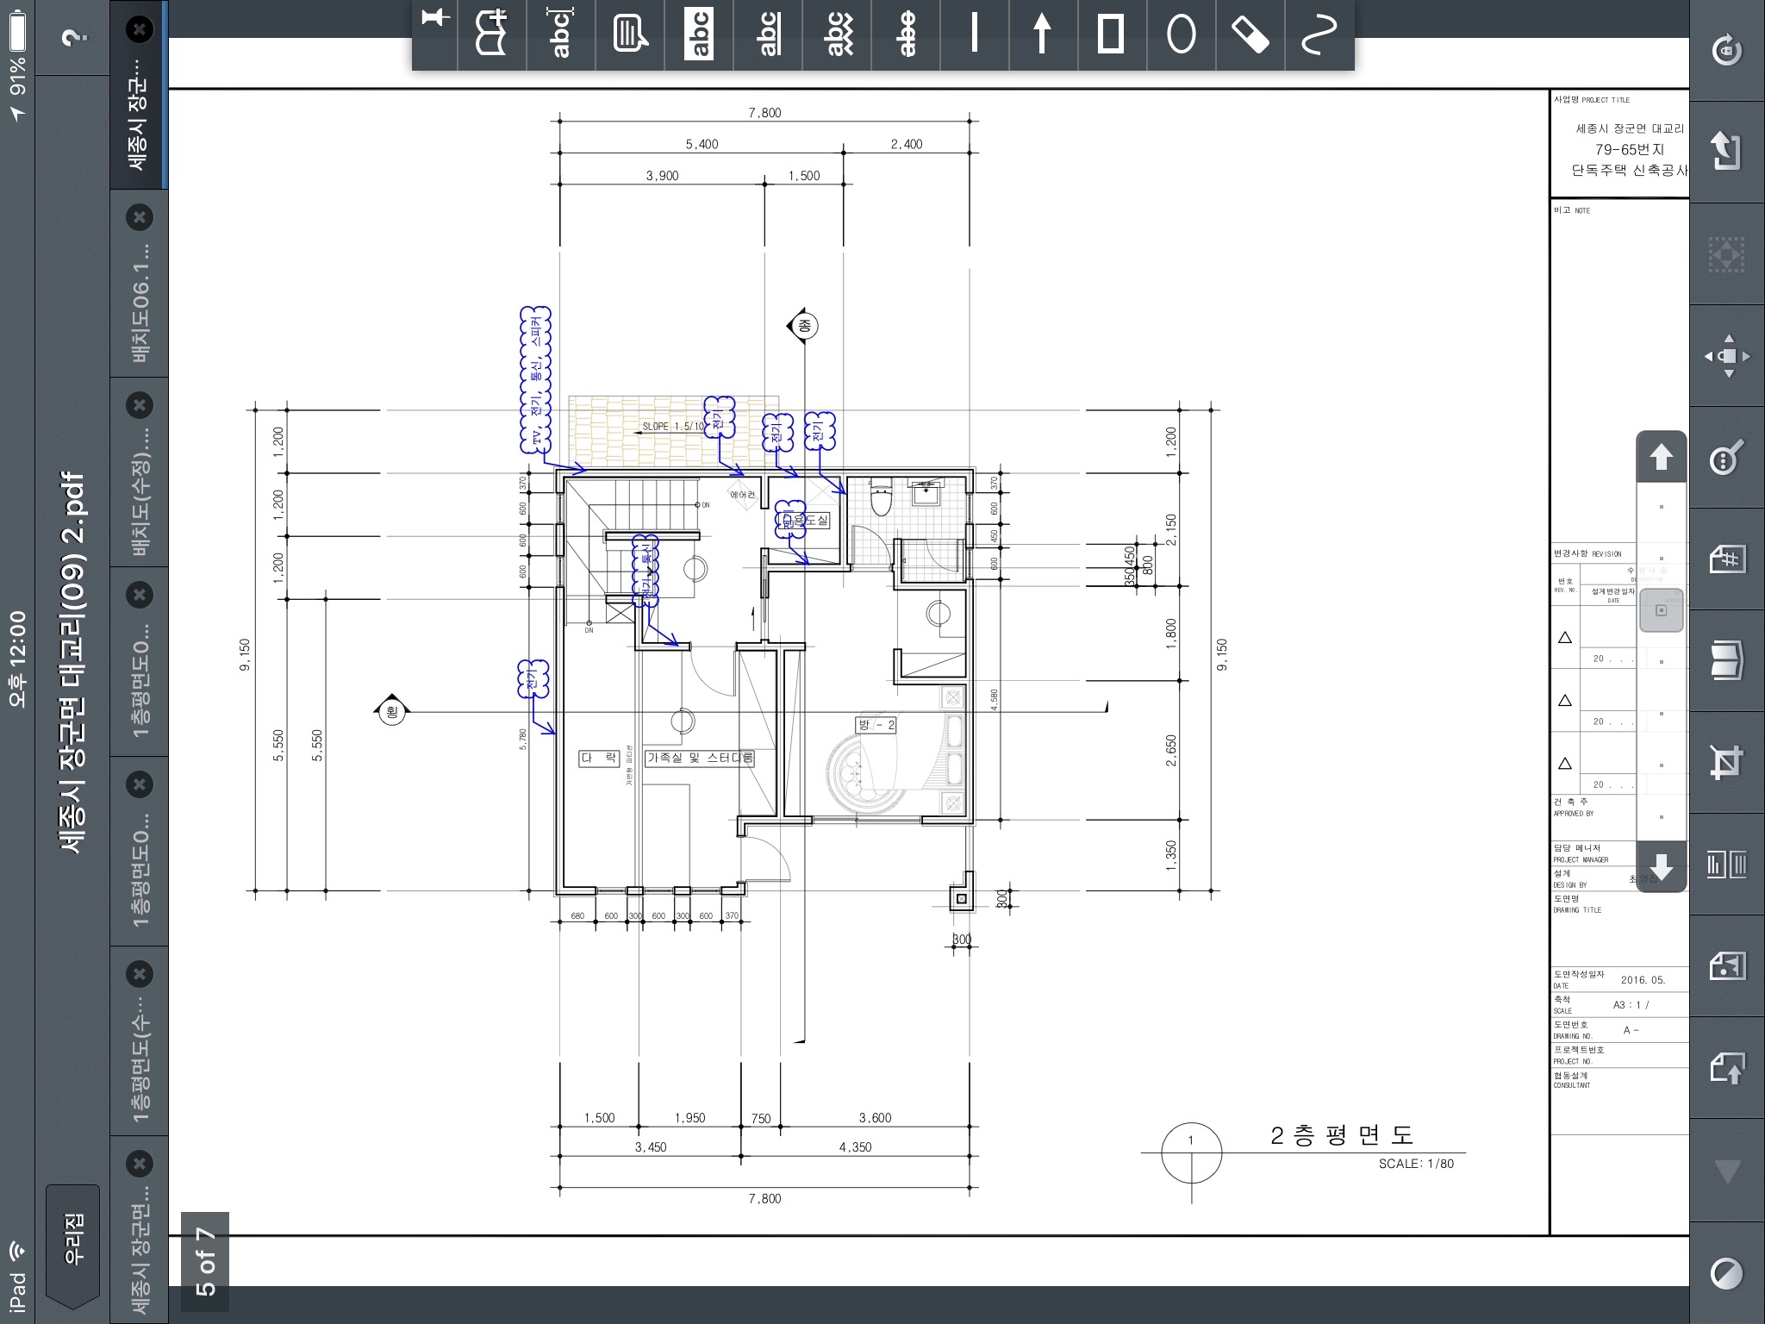1765x1324 pixels.
Task: Tap the "5 of 7" page indicator
Action: coord(205,1262)
